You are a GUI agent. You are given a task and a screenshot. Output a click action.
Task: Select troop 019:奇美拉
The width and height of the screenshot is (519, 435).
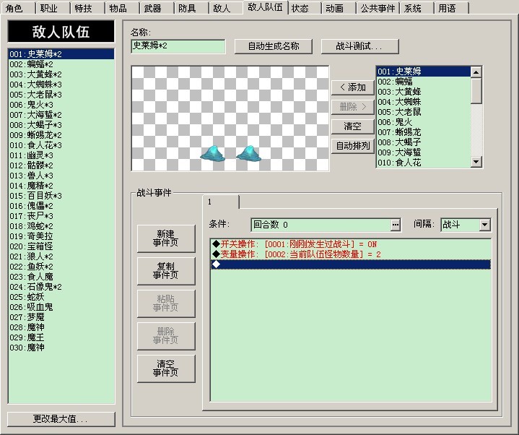pyautogui.click(x=61, y=236)
